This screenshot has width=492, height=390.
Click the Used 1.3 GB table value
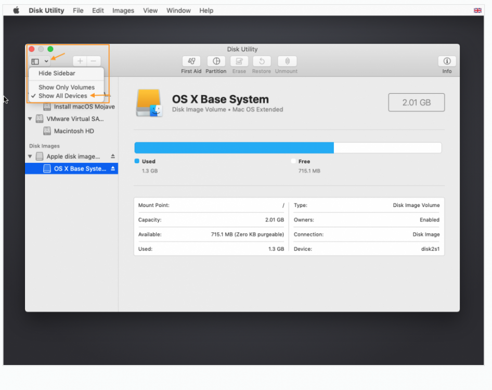pyautogui.click(x=276, y=249)
